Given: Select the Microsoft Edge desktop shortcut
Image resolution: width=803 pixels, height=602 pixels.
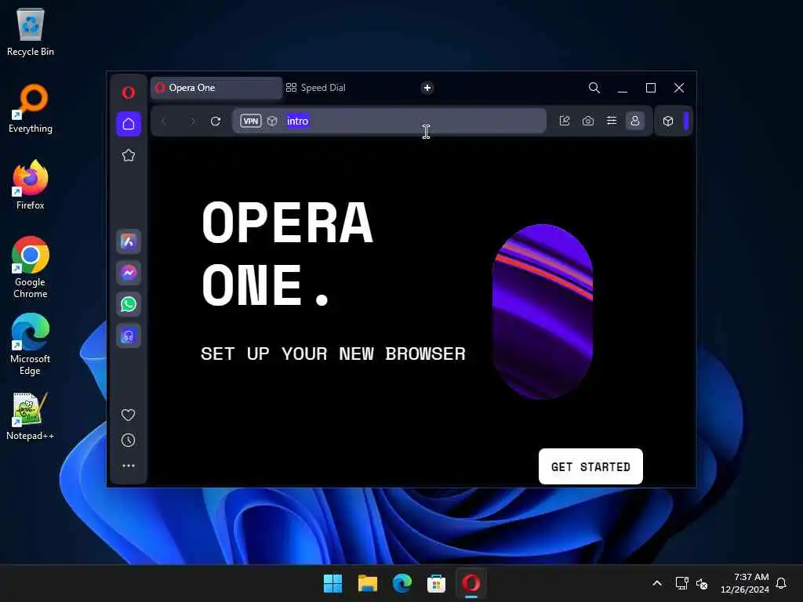Looking at the screenshot, I should (31, 345).
